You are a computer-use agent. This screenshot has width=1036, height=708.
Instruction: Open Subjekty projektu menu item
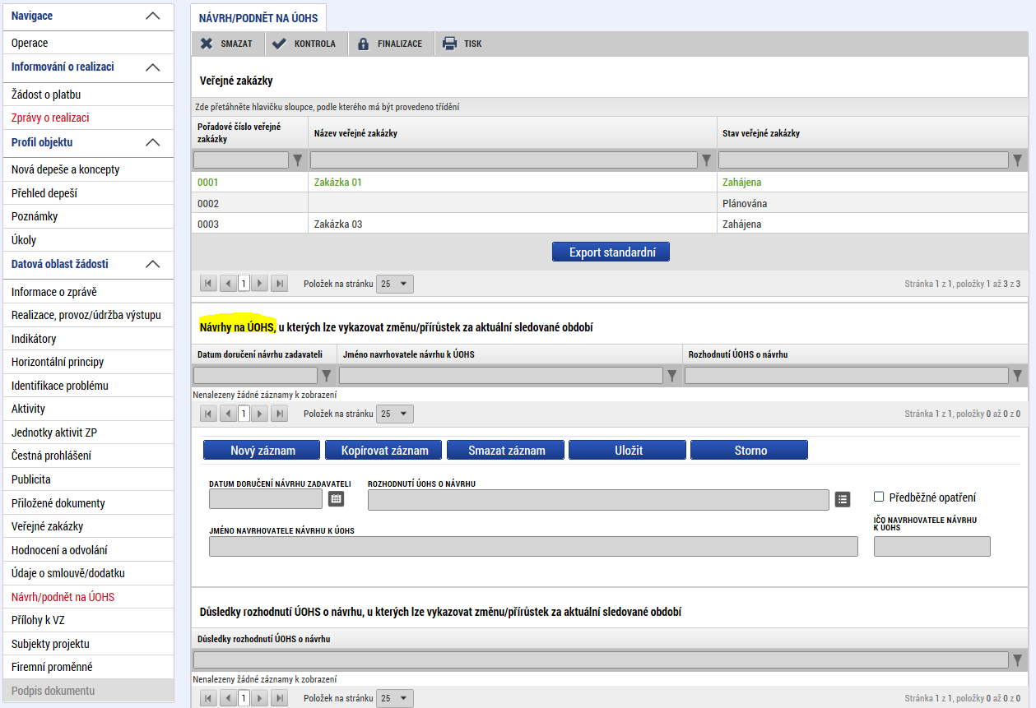87,644
